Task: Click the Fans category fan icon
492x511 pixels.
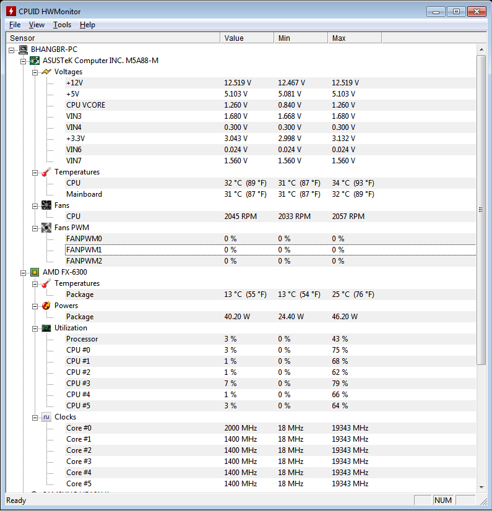Action: tap(46, 205)
